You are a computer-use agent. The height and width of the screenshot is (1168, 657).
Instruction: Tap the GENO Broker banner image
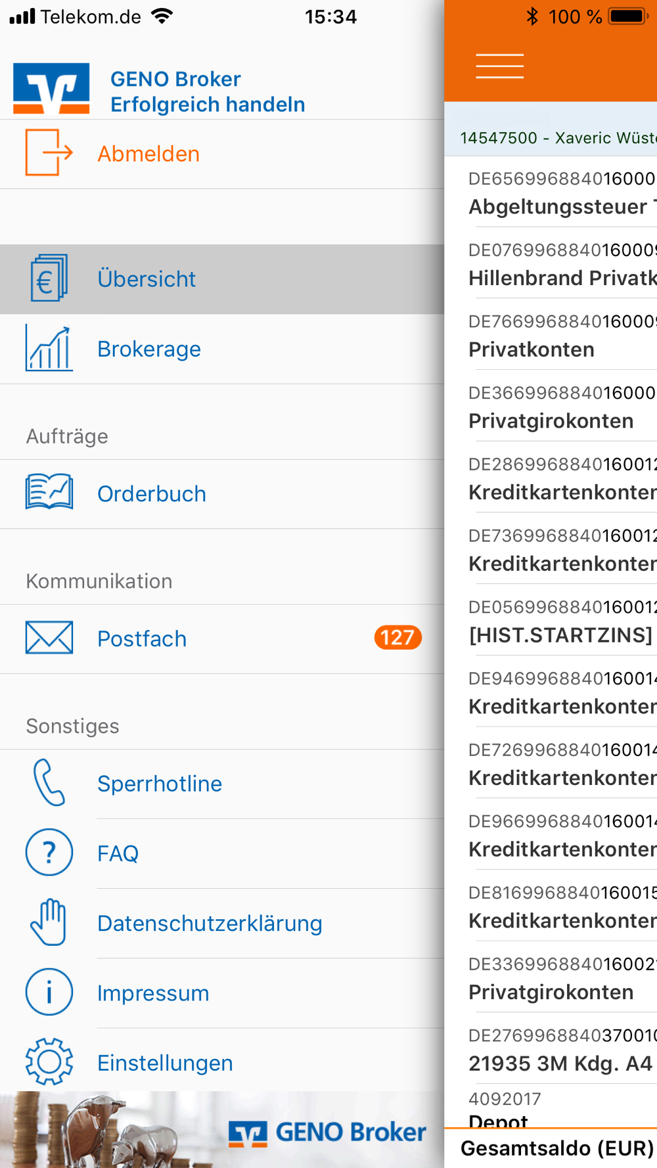[x=222, y=1129]
